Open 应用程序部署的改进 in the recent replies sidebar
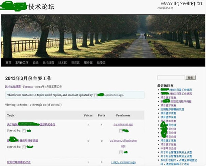This screenshot has height=166, width=206. point(172,109)
